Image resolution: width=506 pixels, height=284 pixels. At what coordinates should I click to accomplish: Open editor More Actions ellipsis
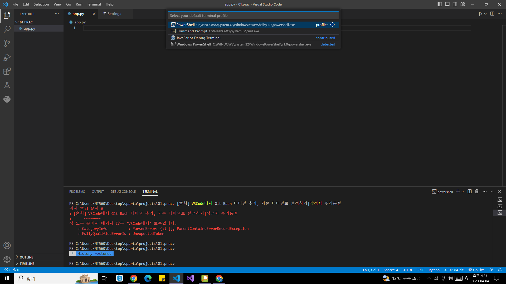click(x=500, y=14)
